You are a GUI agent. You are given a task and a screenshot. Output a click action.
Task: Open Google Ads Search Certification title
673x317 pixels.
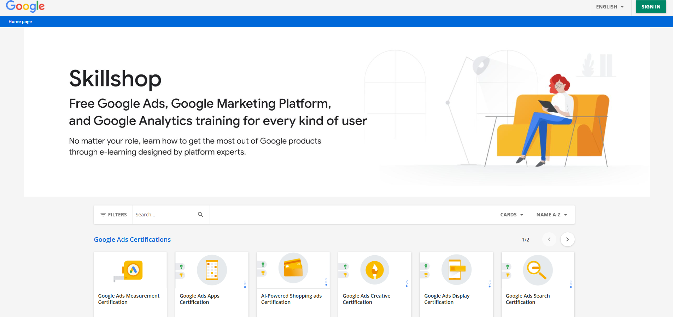(x=528, y=299)
